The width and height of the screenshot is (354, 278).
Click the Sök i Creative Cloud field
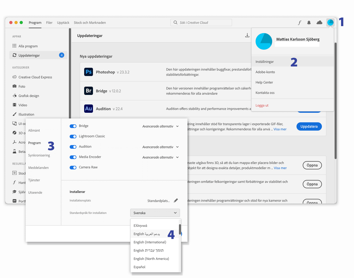click(x=201, y=22)
